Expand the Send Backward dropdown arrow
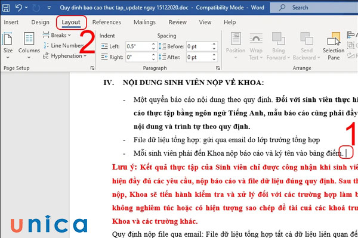Screen dimensions: 358x238 click(x=318, y=58)
